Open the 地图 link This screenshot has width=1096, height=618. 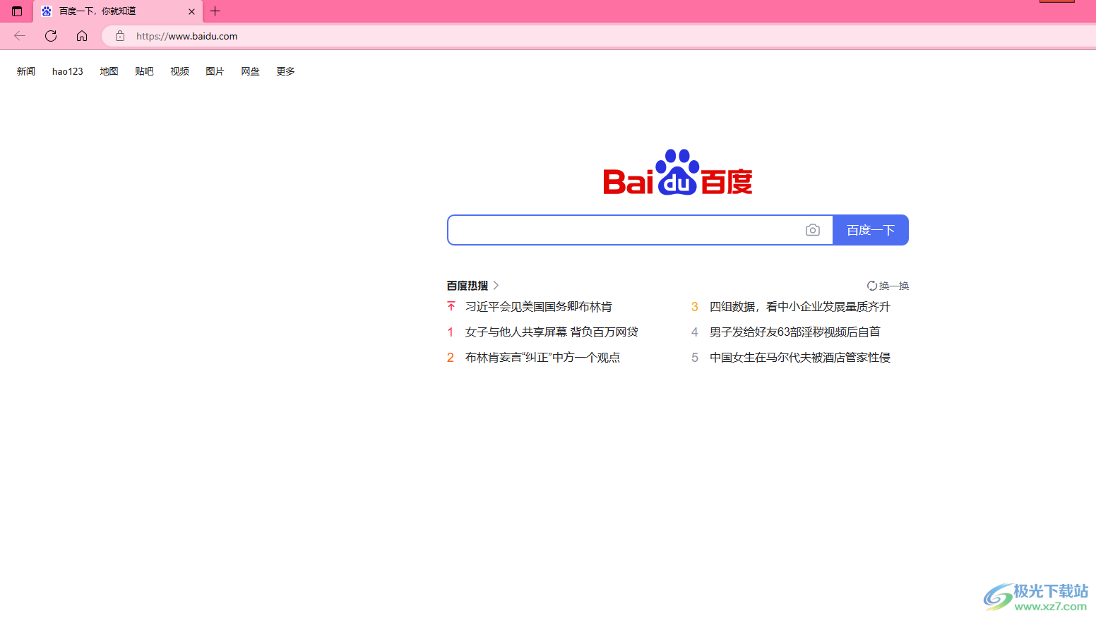coord(109,71)
